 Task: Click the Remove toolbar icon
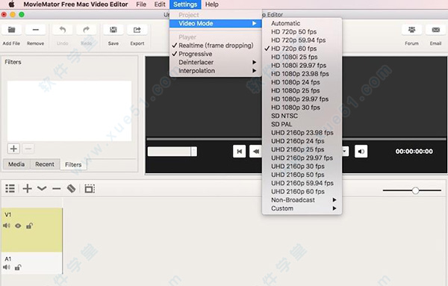35,30
